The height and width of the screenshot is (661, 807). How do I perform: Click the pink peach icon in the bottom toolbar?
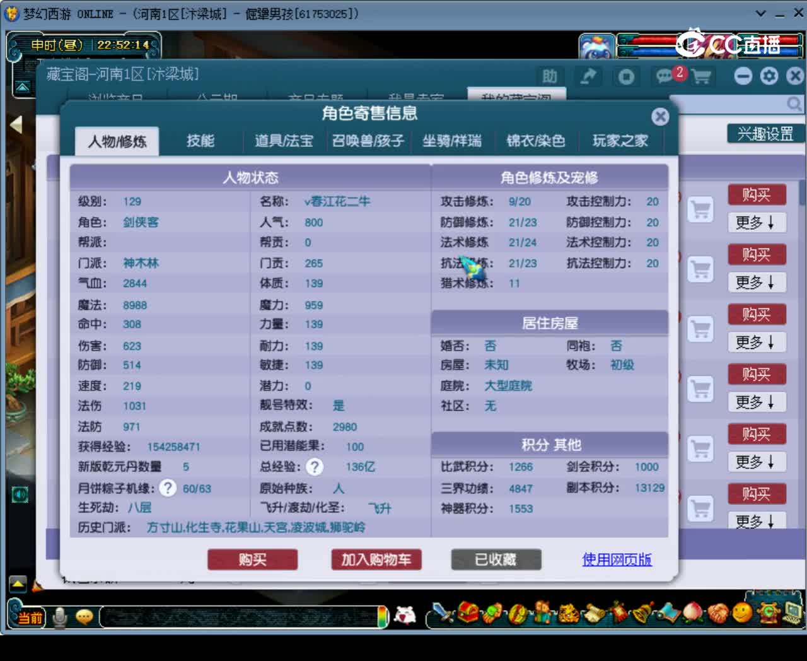pos(692,612)
